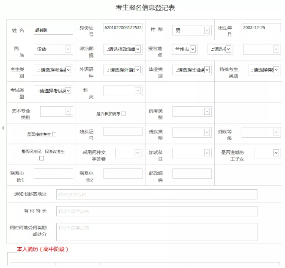Focus the 身份证号 input field

pyautogui.click(x=123, y=28)
